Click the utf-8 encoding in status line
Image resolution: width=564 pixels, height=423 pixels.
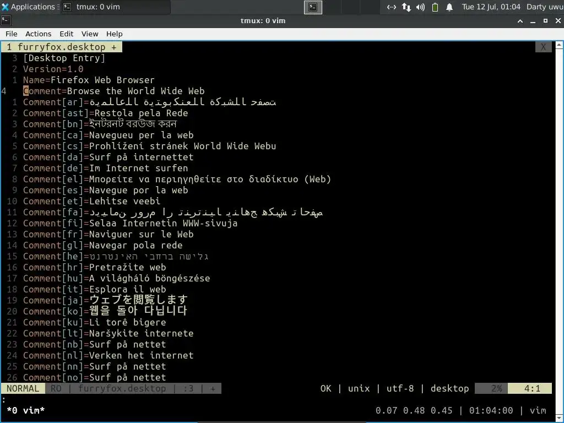point(400,388)
